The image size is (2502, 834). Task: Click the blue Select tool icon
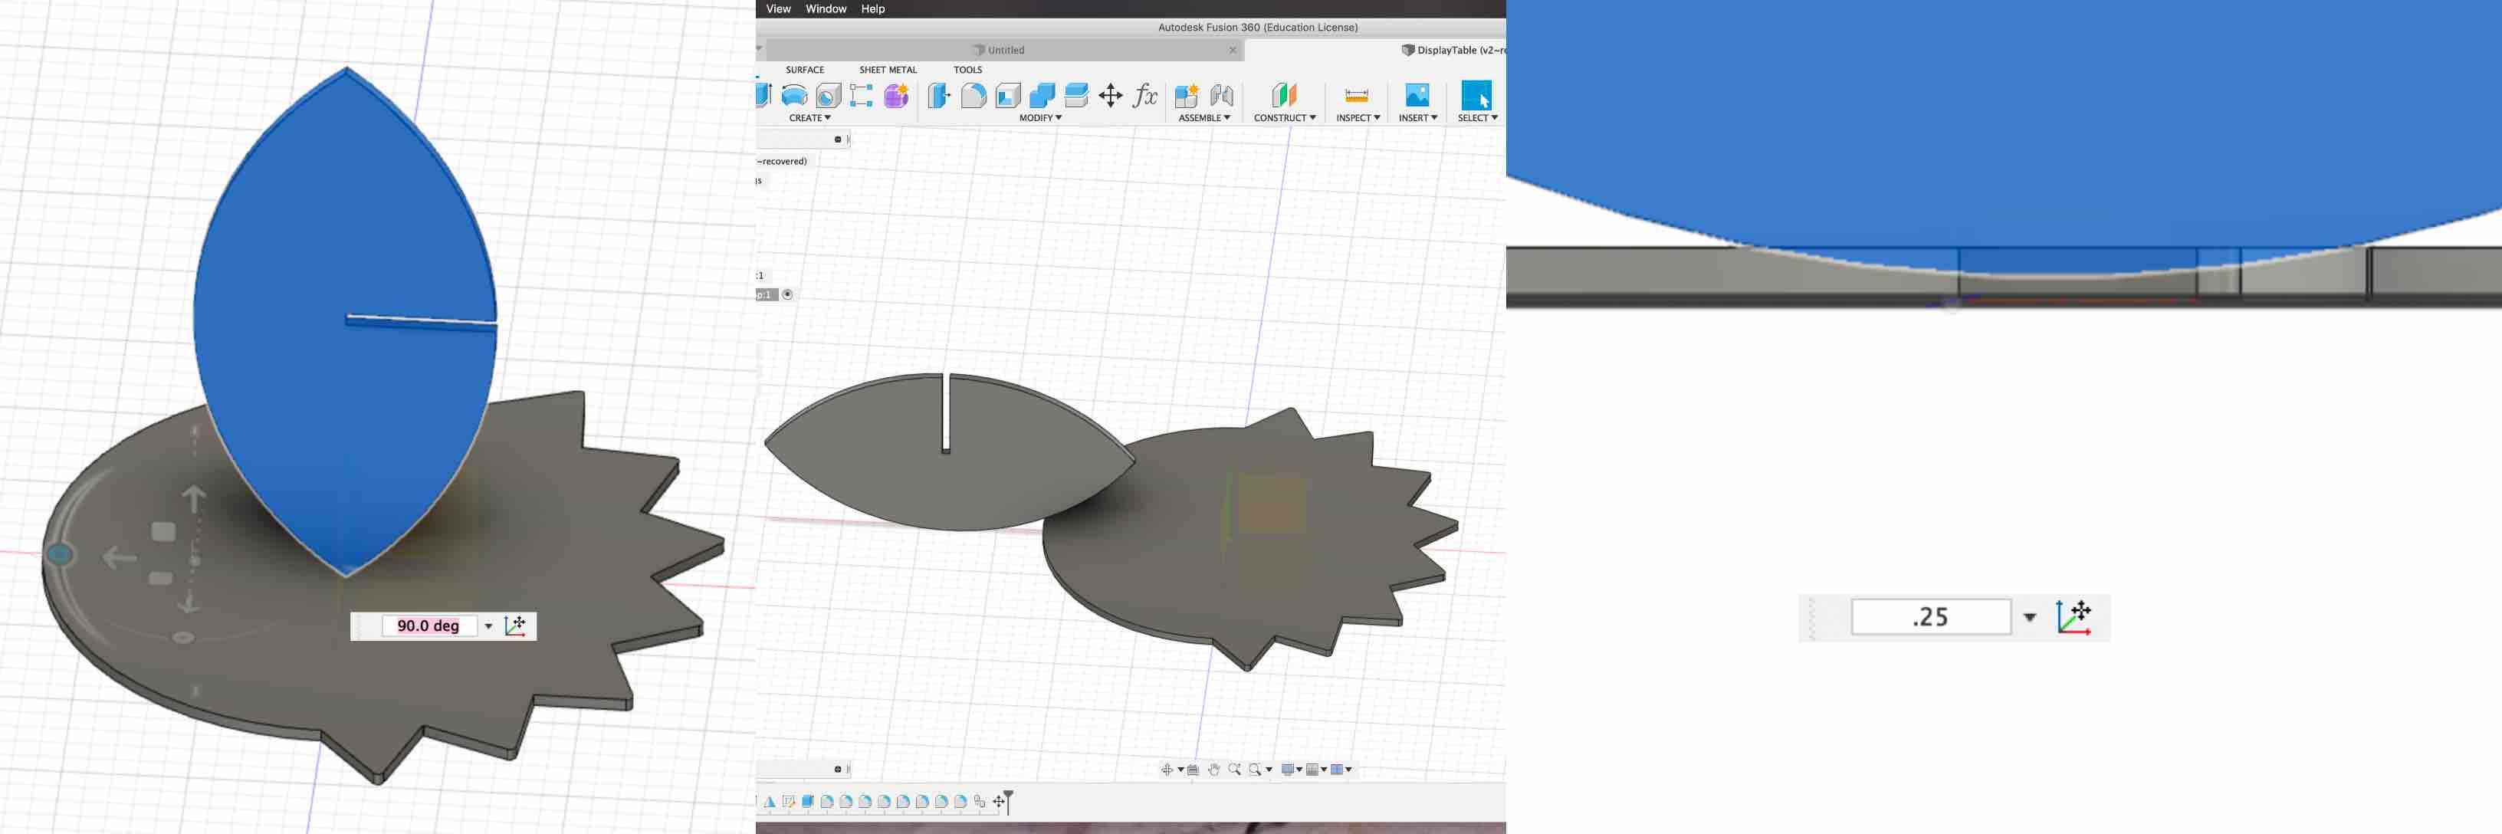[x=1476, y=95]
